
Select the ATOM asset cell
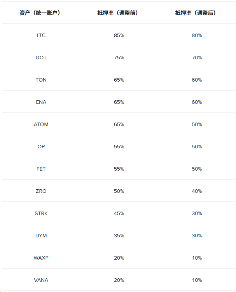coord(41,124)
